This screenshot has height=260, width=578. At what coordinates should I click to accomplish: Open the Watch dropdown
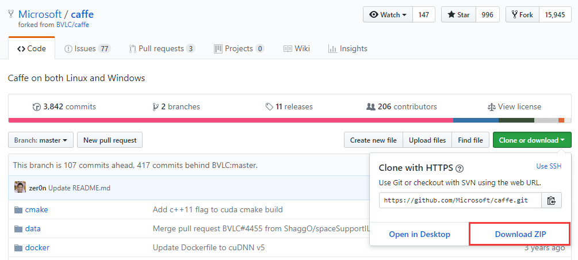(x=388, y=14)
